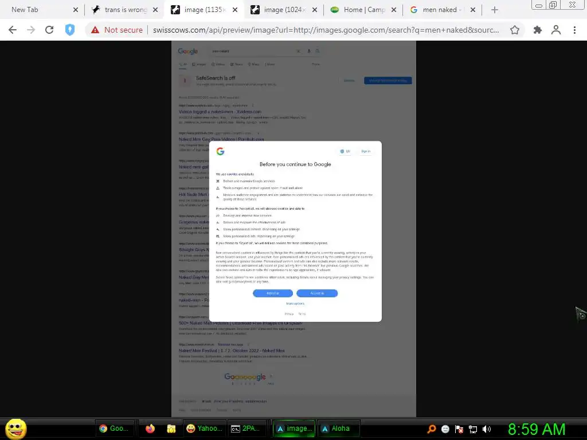The width and height of the screenshot is (587, 440).
Task: Open the extensions puzzle-piece menu
Action: click(538, 30)
